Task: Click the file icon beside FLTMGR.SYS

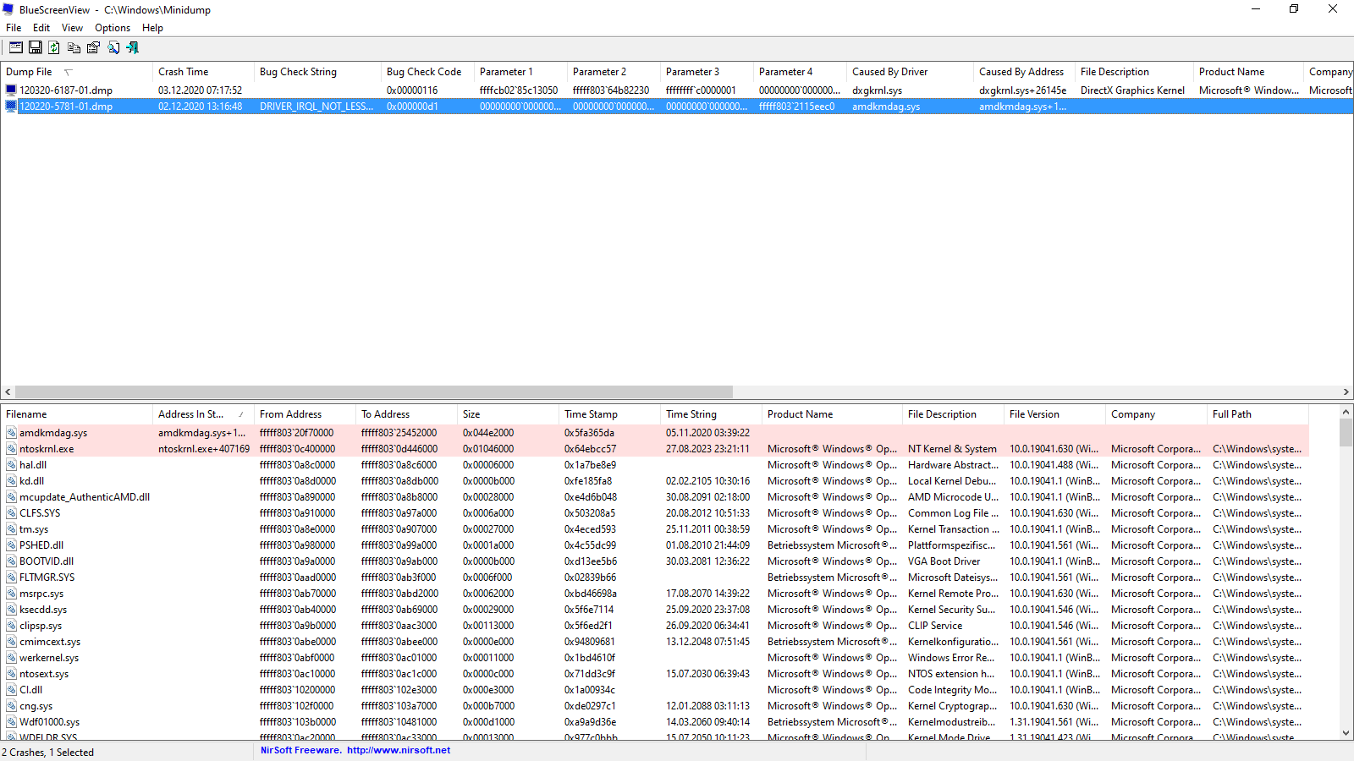Action: (x=11, y=578)
